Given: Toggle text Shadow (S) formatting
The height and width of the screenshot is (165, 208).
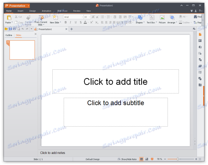Looking at the screenshot, I should pyautogui.click(x=81, y=22).
